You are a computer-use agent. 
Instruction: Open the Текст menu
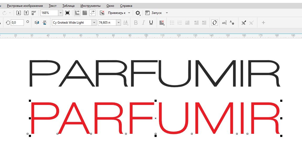(52, 6)
